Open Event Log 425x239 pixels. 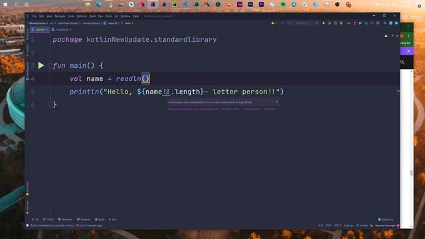[x=385, y=220]
